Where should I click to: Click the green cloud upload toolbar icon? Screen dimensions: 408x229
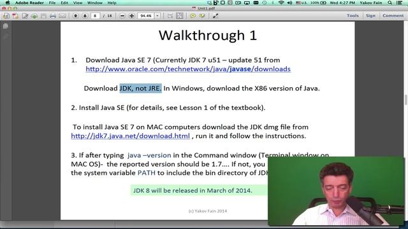34,16
